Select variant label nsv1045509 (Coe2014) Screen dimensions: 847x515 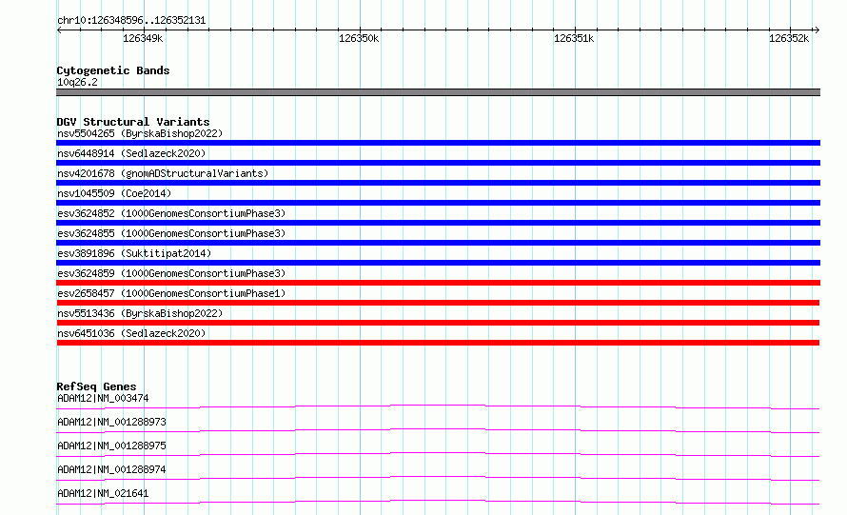(x=114, y=193)
